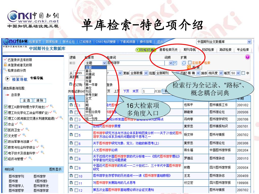Click the magnifier icon beside 理工A category
The height and width of the screenshot is (194, 259).
click(x=52, y=106)
